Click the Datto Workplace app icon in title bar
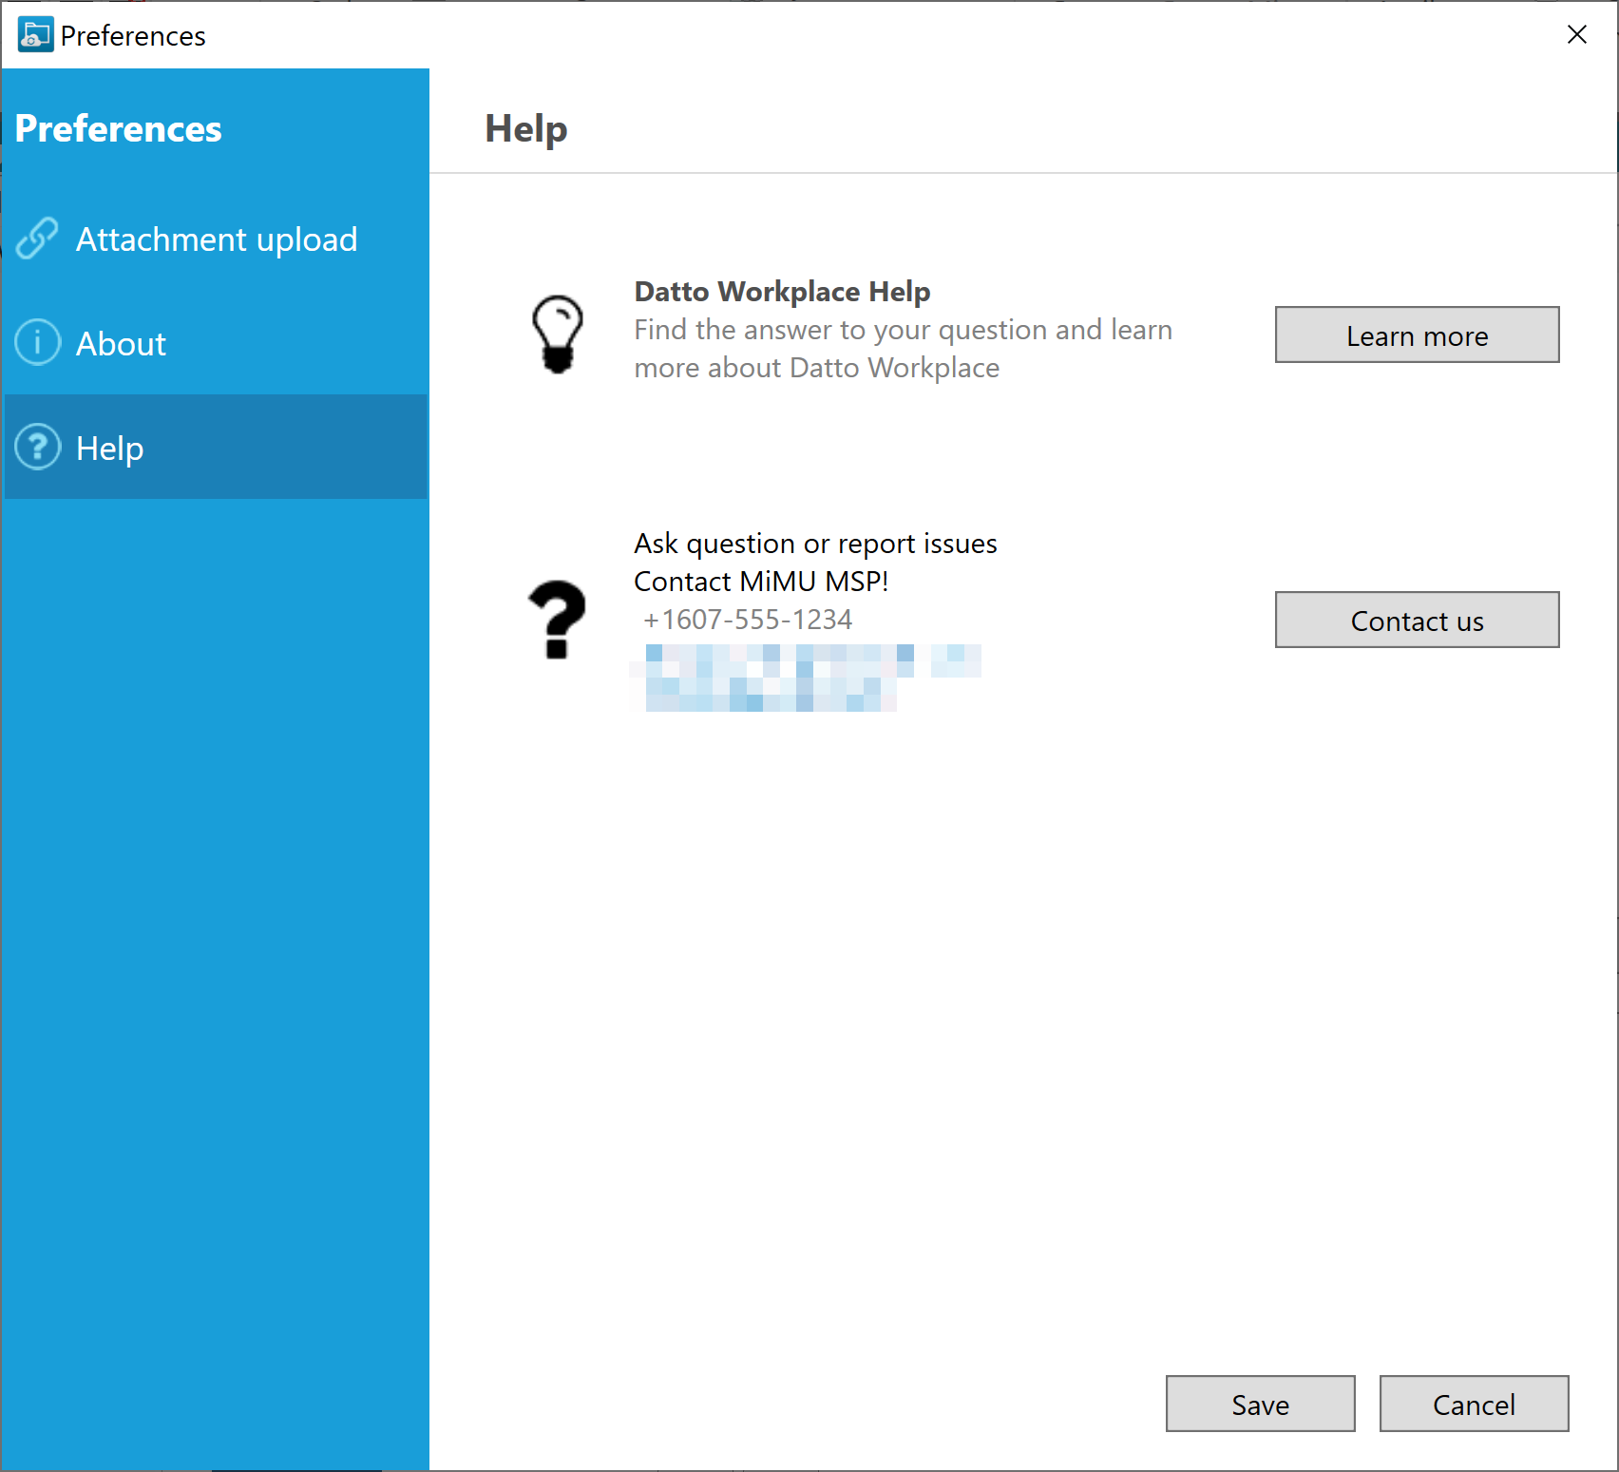The width and height of the screenshot is (1619, 1472). tap(35, 35)
